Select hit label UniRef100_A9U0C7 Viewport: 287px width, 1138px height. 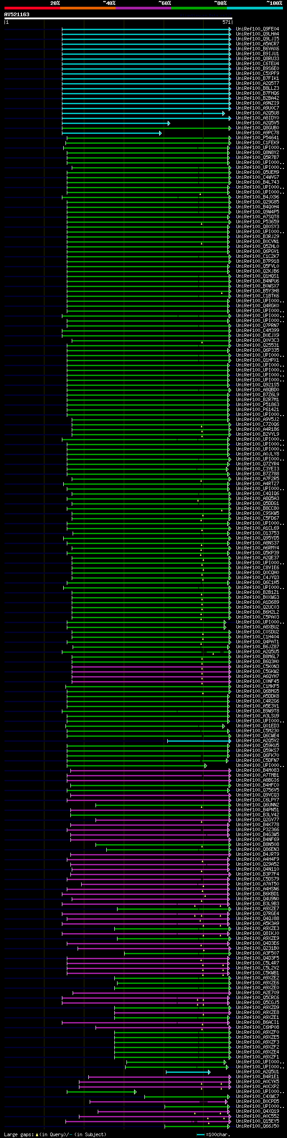(257, 108)
